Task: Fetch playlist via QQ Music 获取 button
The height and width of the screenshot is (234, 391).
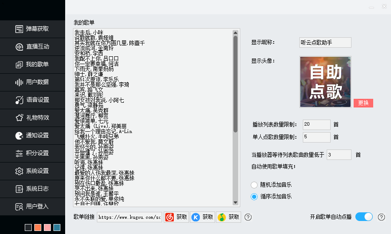Action: 229,217
